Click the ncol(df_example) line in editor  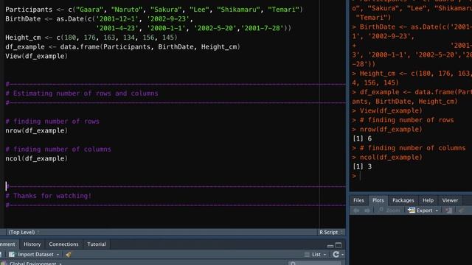click(x=36, y=159)
